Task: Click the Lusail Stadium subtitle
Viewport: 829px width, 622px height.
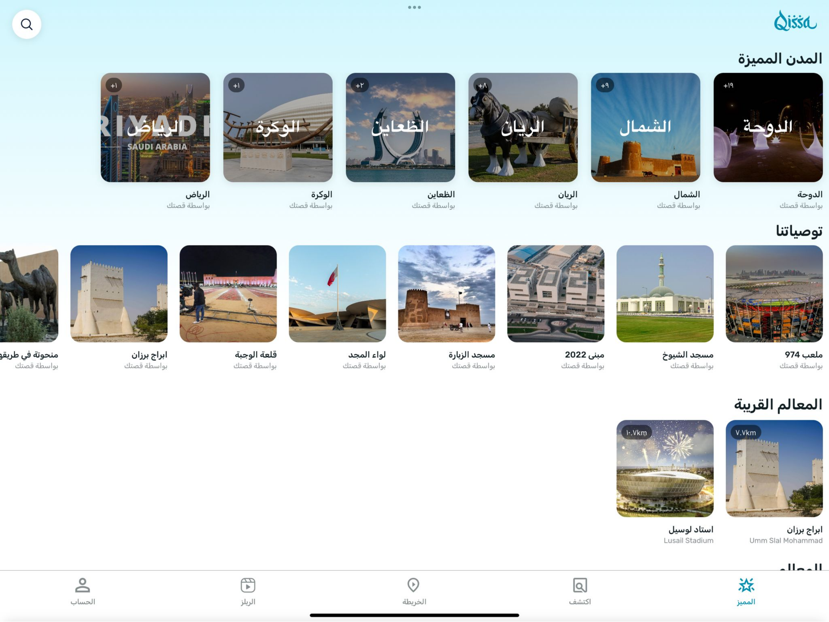Action: (688, 541)
